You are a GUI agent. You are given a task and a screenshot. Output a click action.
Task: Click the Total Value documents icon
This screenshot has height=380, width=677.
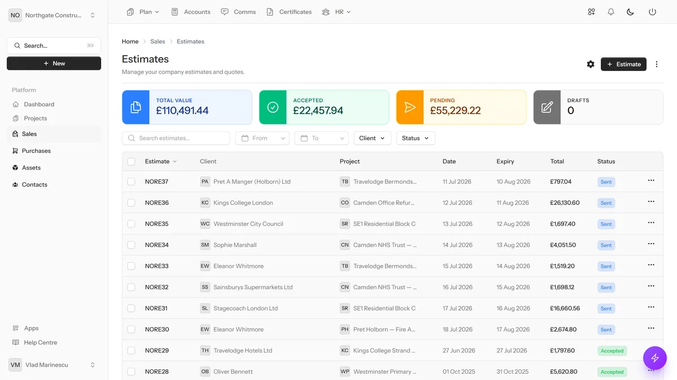136,107
